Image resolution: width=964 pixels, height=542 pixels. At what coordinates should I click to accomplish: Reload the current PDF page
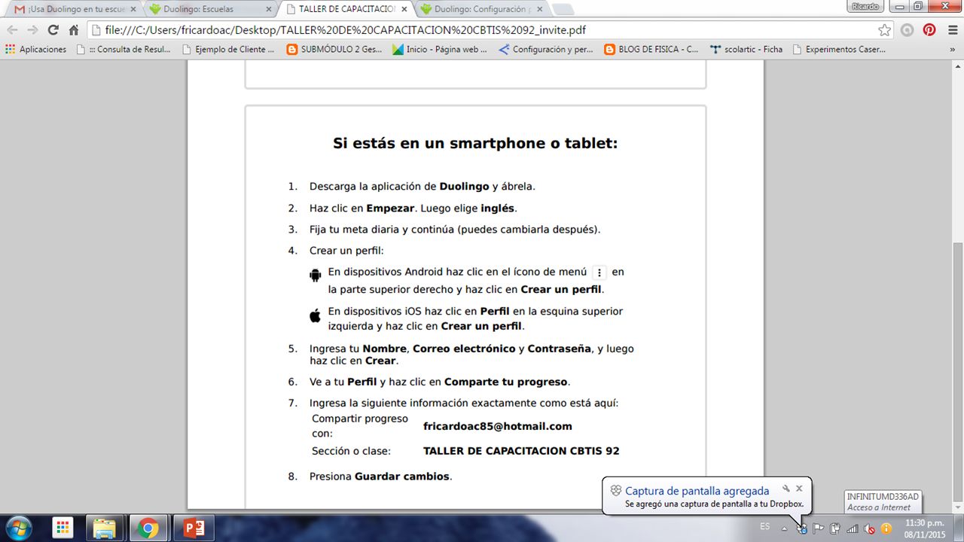(x=53, y=30)
